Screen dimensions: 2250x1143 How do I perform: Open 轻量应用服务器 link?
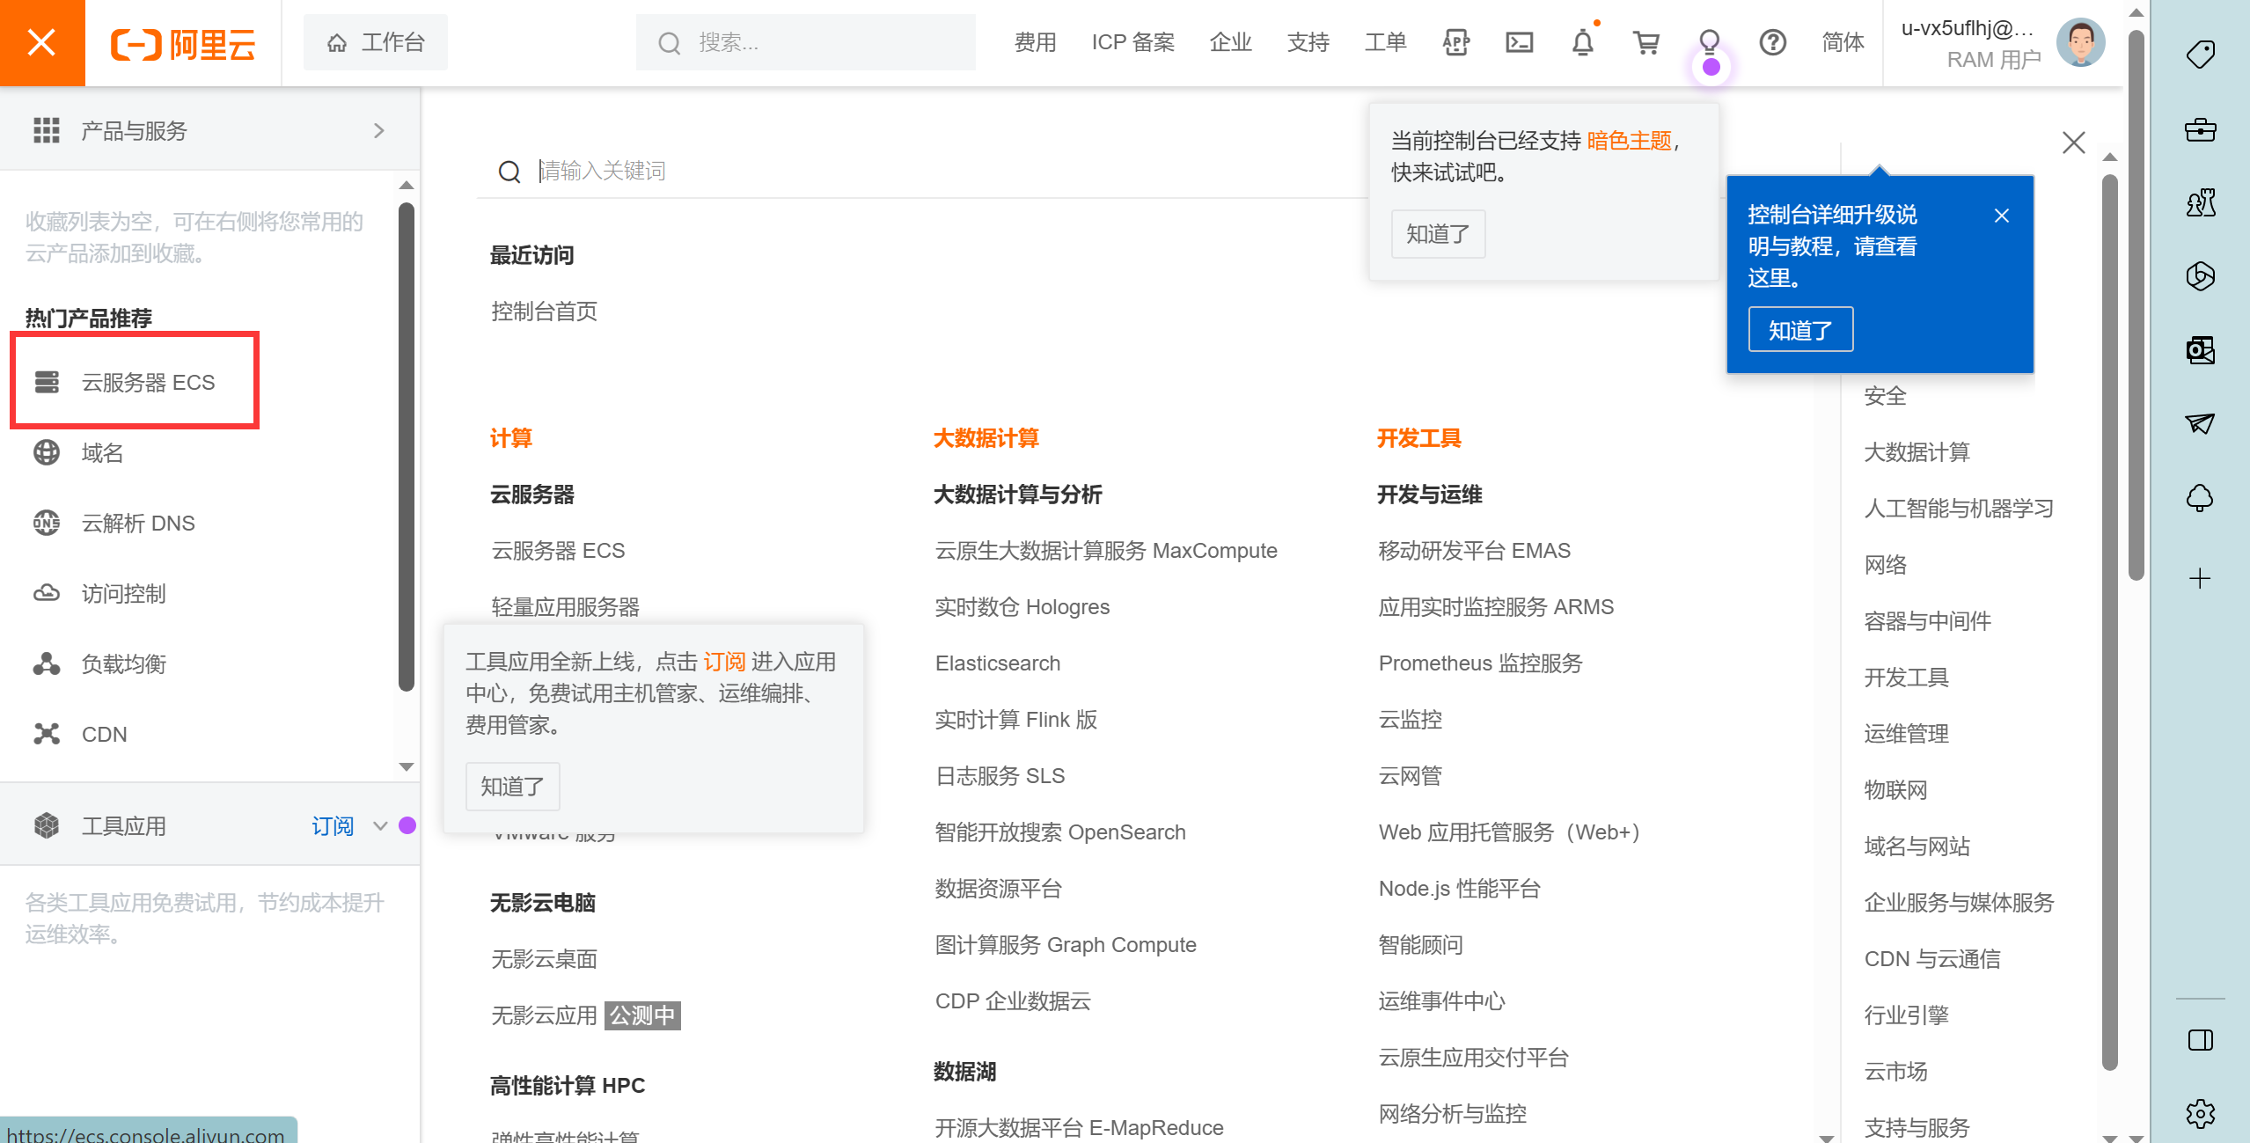pyautogui.click(x=565, y=607)
